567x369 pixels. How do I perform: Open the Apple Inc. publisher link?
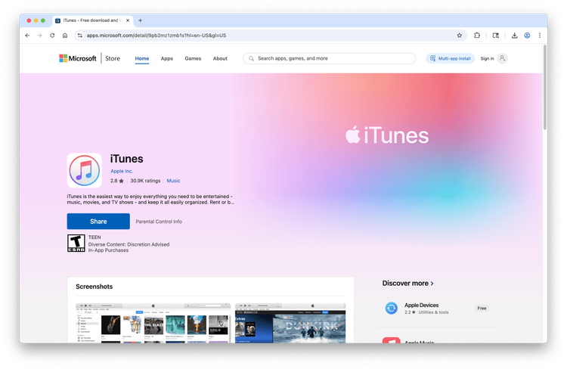tap(122, 172)
